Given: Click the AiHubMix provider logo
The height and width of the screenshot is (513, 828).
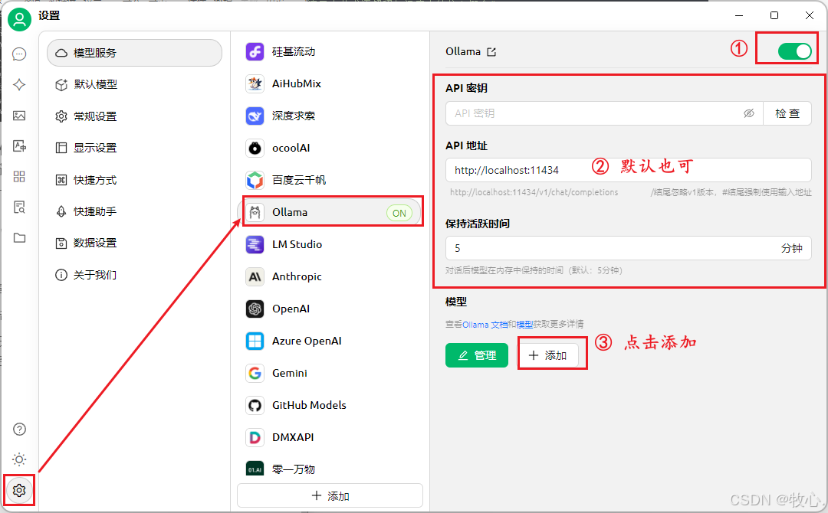Looking at the screenshot, I should (x=255, y=83).
